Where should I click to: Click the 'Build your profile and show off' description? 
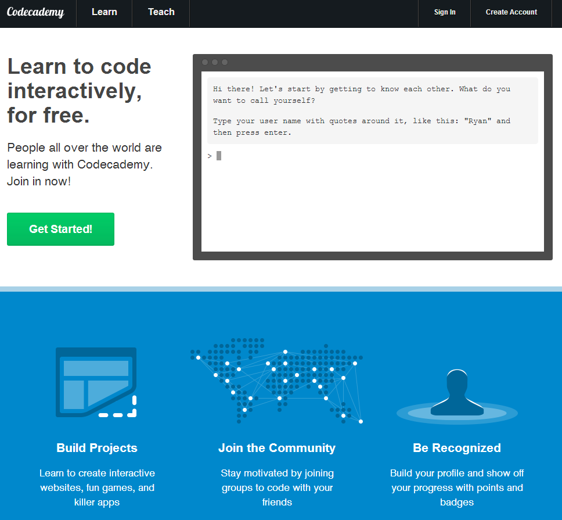pos(457,487)
